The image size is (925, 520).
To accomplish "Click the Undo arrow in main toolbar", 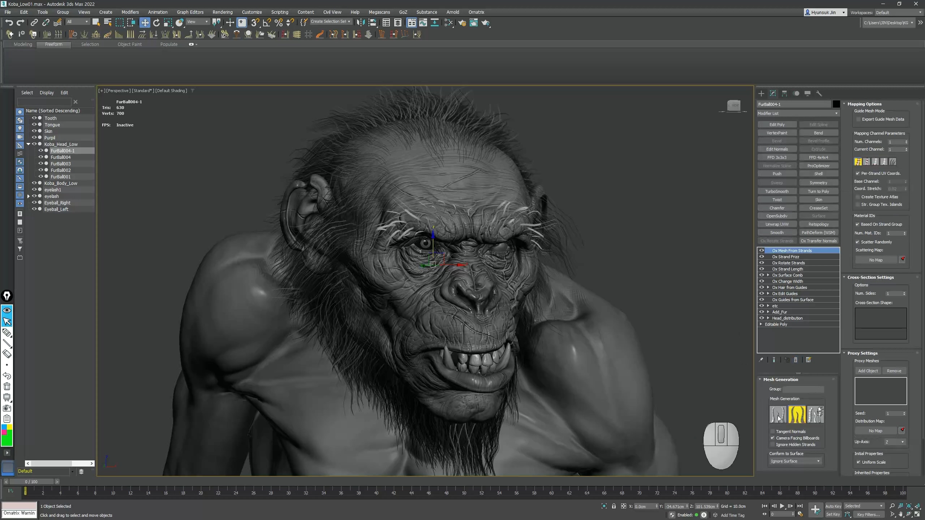I will [9, 23].
